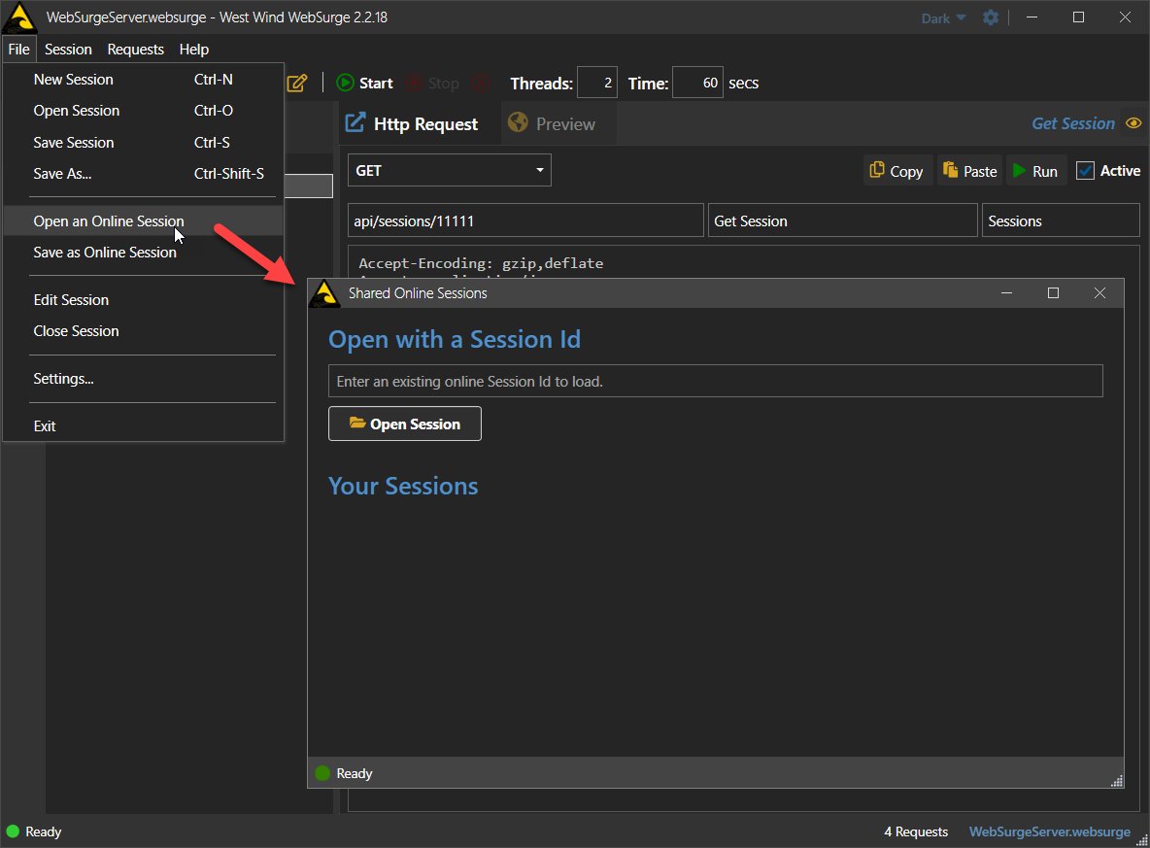Image resolution: width=1150 pixels, height=848 pixels.
Task: Close the Shared Online Sessions dialog
Action: [1099, 292]
